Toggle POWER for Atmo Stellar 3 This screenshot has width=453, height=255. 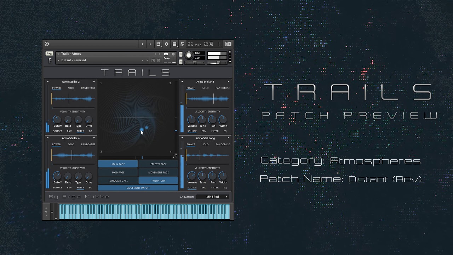pos(191,88)
